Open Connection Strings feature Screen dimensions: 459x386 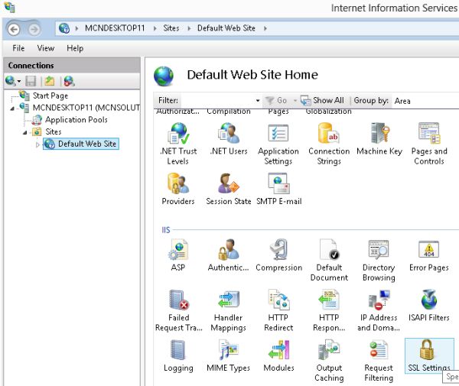point(329,144)
